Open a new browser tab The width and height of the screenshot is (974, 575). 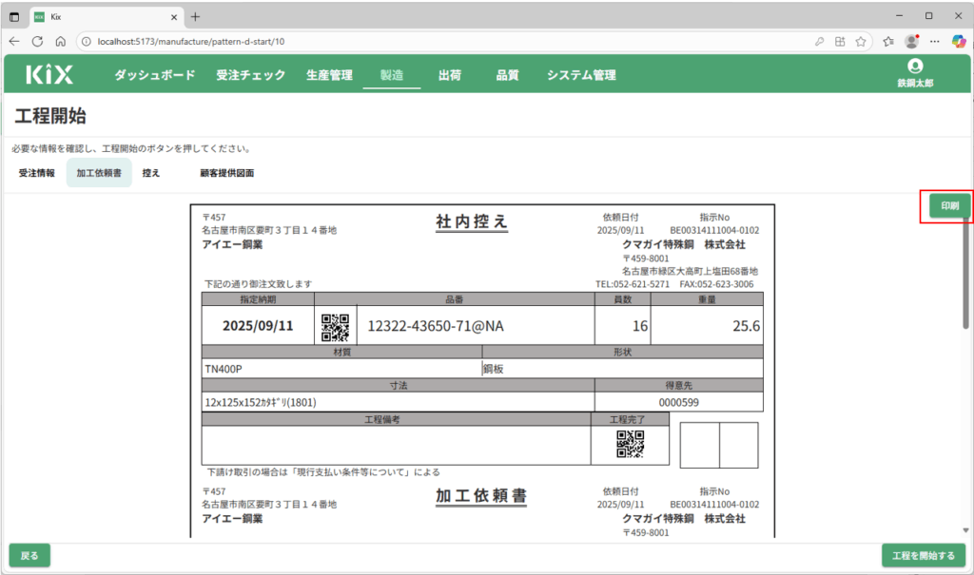(x=195, y=17)
